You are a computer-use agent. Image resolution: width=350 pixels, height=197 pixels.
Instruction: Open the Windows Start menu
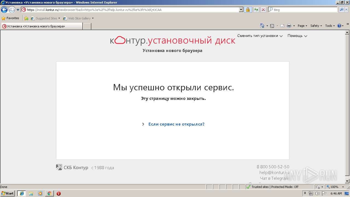click(8, 193)
